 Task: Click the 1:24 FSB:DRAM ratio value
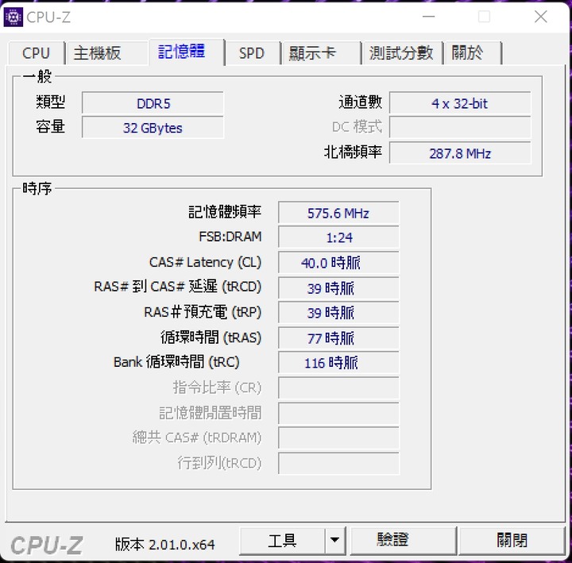point(338,237)
